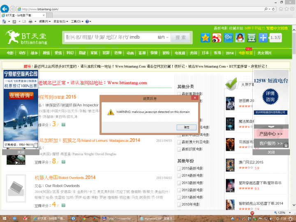Screen dimensions: 296x222
Task: Open the Favorites star icon in IE
Action: [x=287, y=9]
